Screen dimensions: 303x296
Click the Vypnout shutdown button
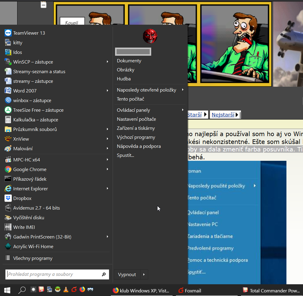coord(127,275)
